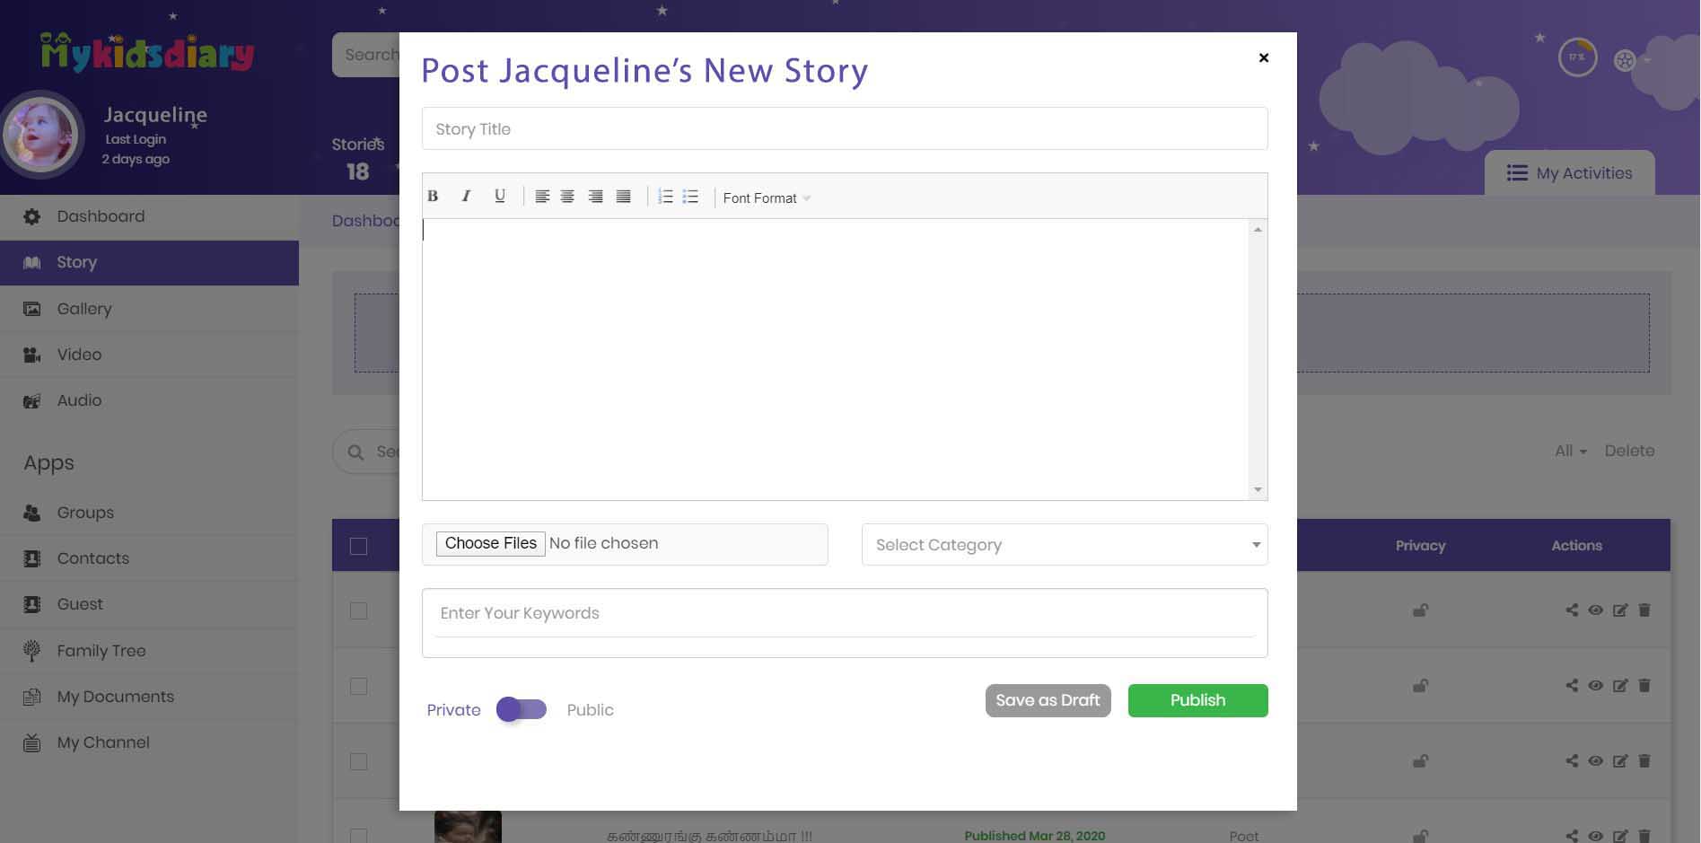Click the Story Title input field
The height and width of the screenshot is (843, 1701).
[x=844, y=129]
